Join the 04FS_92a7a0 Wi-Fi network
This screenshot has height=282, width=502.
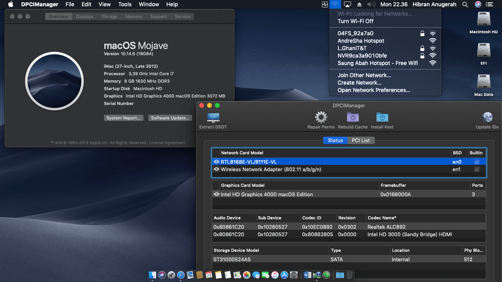click(x=385, y=33)
